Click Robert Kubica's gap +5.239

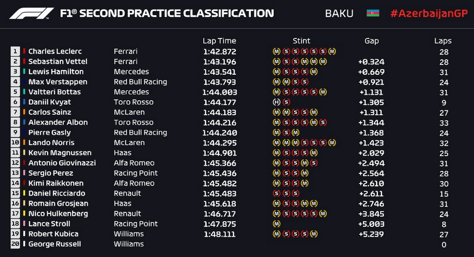[371, 234]
